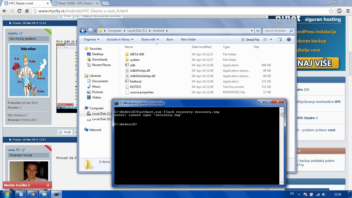
Task: Expand breadcrumb arrow after Android
Action: click(x=167, y=31)
